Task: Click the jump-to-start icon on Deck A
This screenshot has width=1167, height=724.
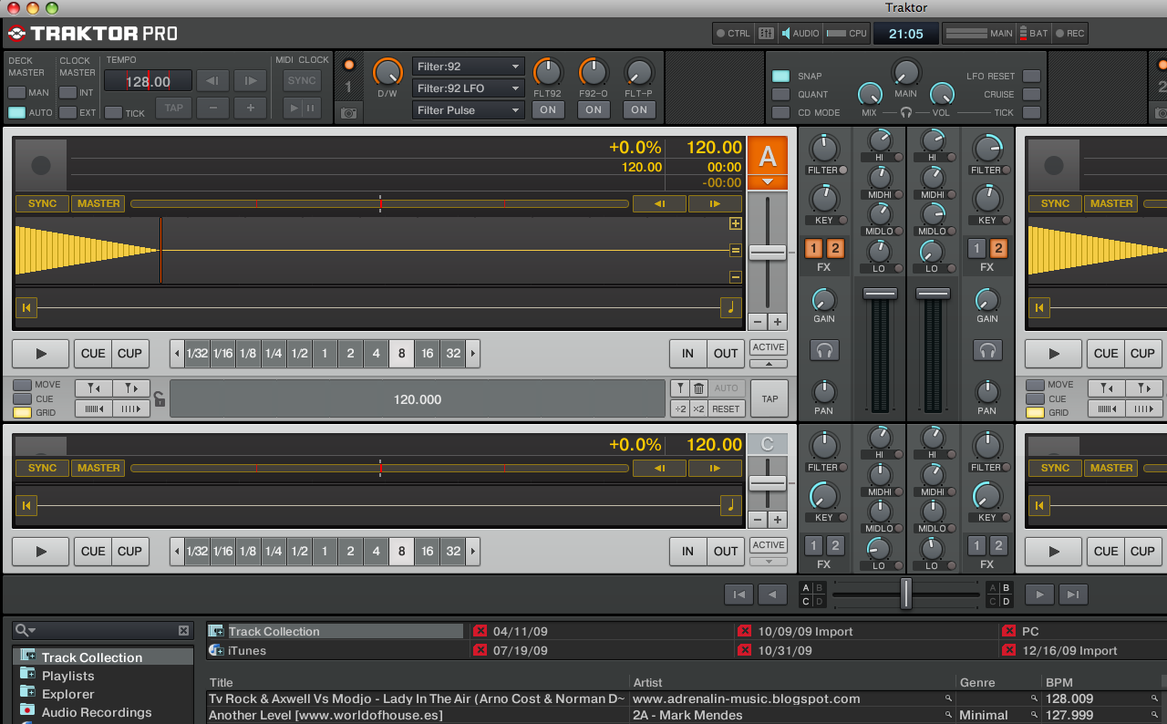Action: point(26,307)
